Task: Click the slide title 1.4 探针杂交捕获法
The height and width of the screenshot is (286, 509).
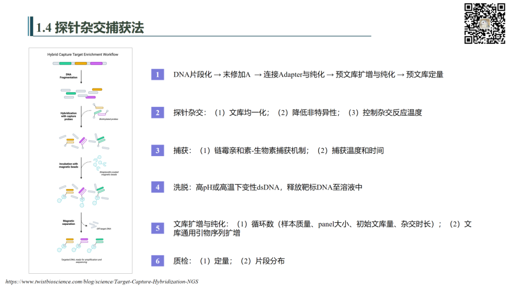Action: (x=90, y=27)
